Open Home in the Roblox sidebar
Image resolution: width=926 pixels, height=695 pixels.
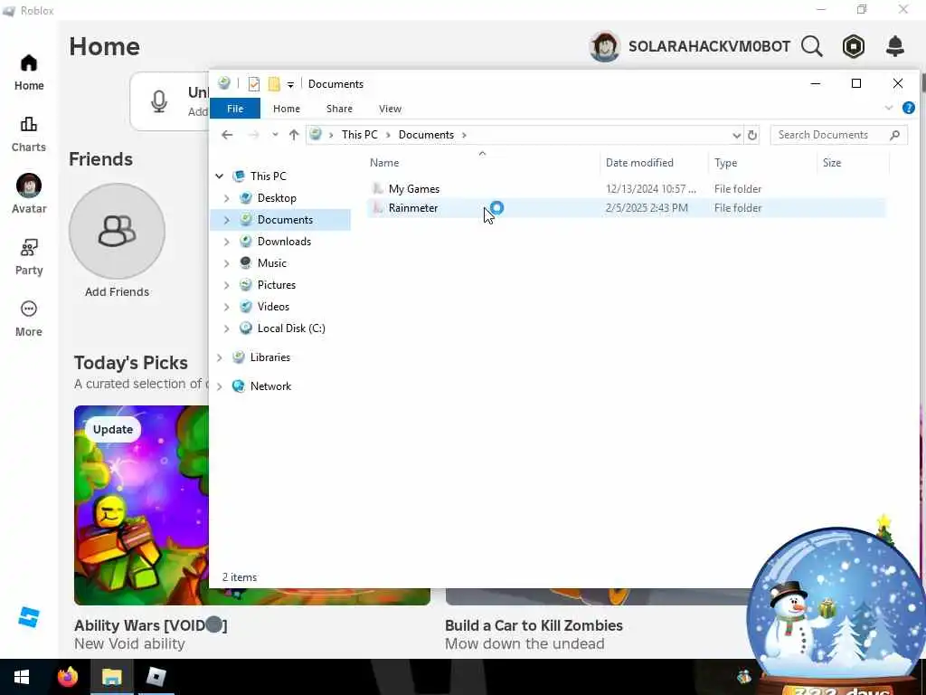(29, 72)
